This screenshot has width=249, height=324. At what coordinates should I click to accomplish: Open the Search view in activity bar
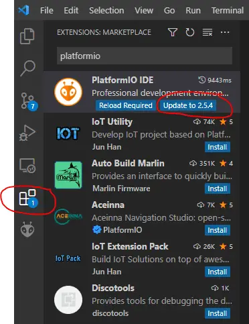tap(27, 68)
